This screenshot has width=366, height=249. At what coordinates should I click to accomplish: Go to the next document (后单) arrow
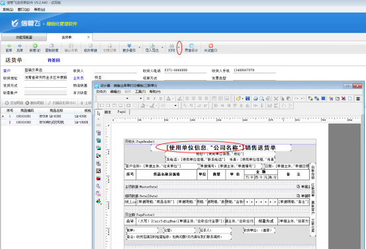coord(20,48)
